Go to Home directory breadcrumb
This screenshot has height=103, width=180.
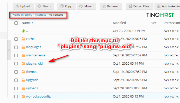[23, 15]
